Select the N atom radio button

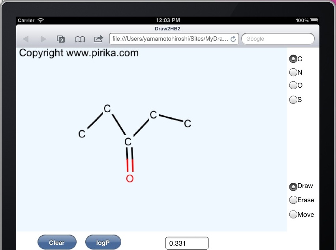click(x=293, y=72)
